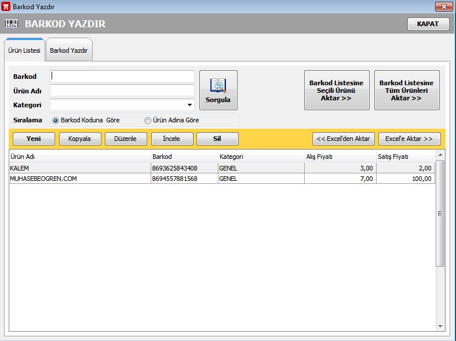Click the 3,00 purchase price cell
Screen dimensions: 456x341
(340, 168)
